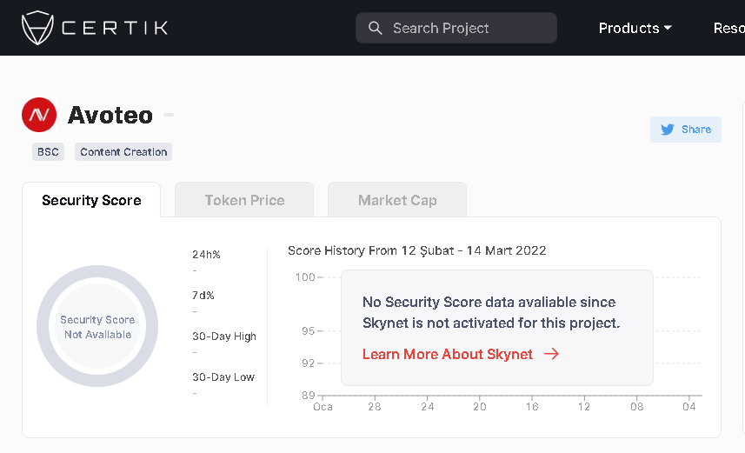Viewport: 745px width, 453px height.
Task: Click the CERTIK wordmark text
Action: click(x=115, y=28)
